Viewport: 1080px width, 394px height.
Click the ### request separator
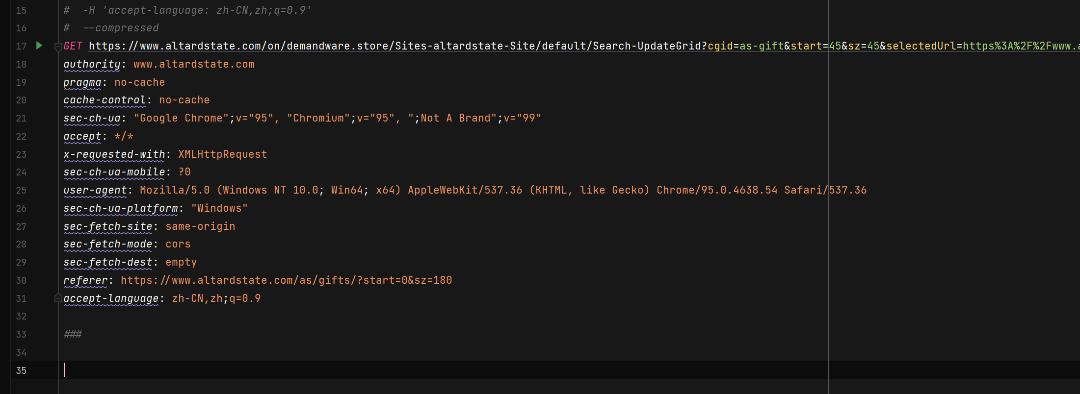[73, 334]
